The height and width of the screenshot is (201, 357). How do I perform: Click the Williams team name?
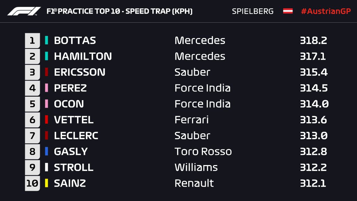196,167
